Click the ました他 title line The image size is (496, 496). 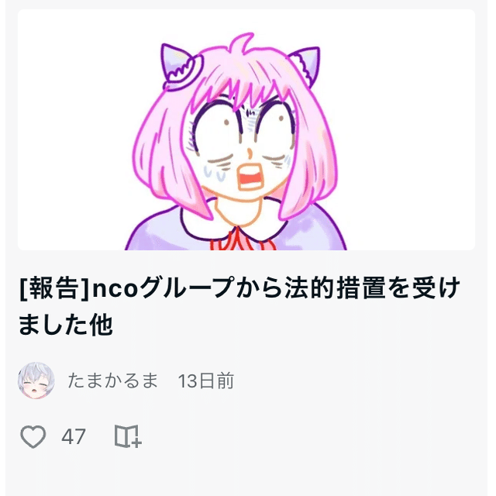66,325
